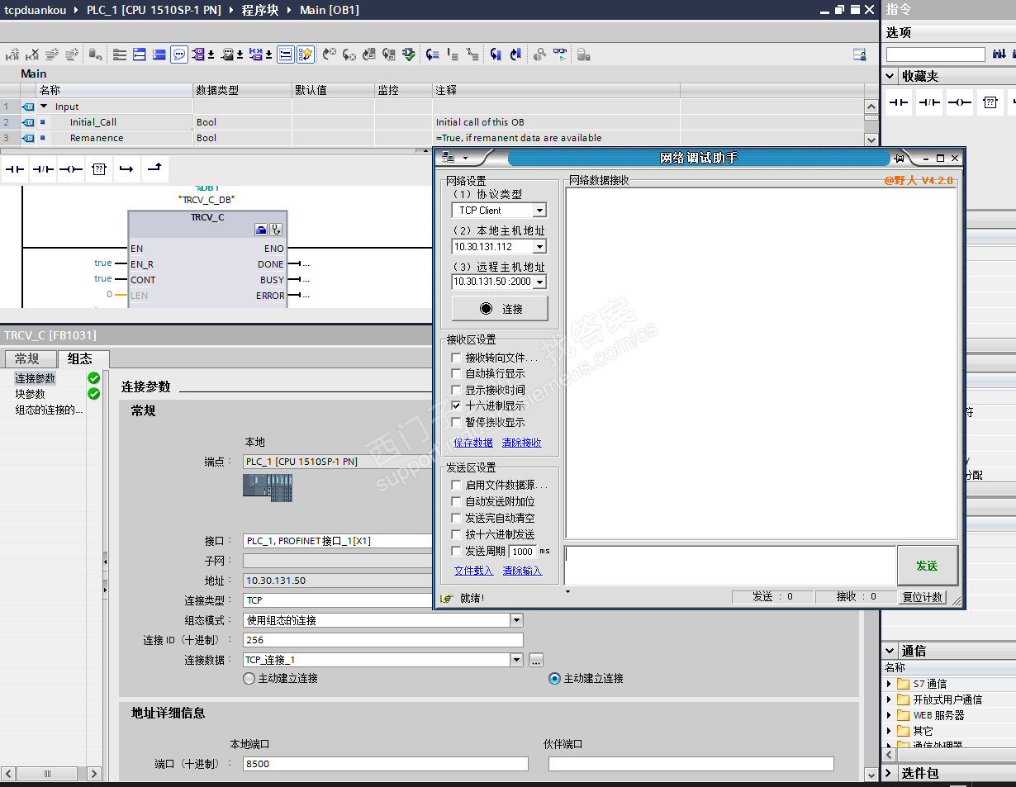Click the block interface icon at toolbar right
The height and width of the screenshot is (787, 1016).
860,55
